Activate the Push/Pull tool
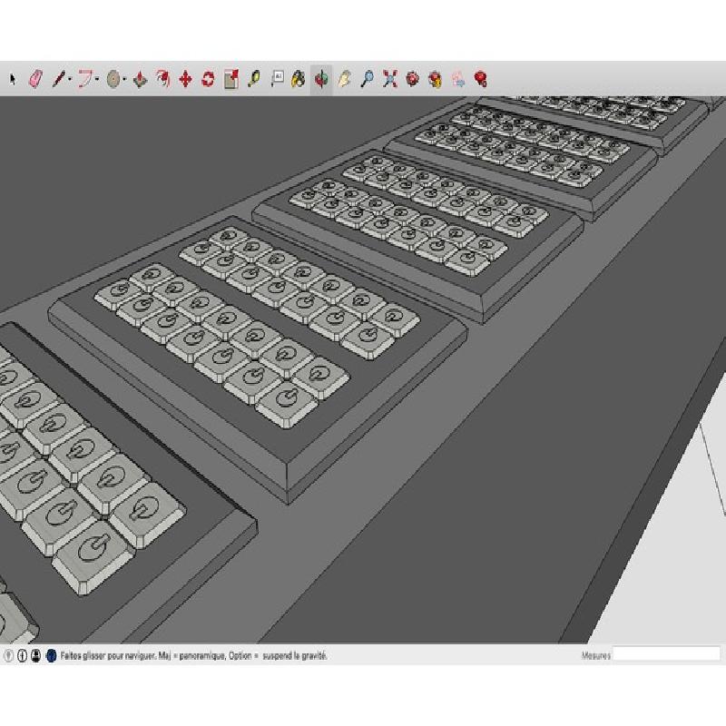This screenshot has height=726, width=726. pos(140,80)
